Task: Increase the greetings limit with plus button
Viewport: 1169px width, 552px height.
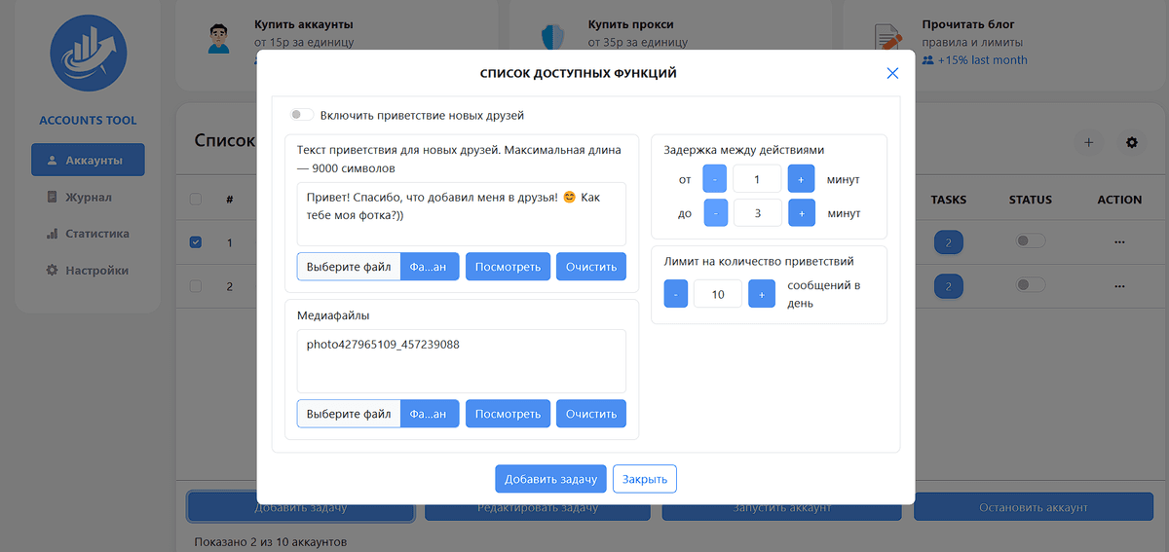Action: click(762, 294)
